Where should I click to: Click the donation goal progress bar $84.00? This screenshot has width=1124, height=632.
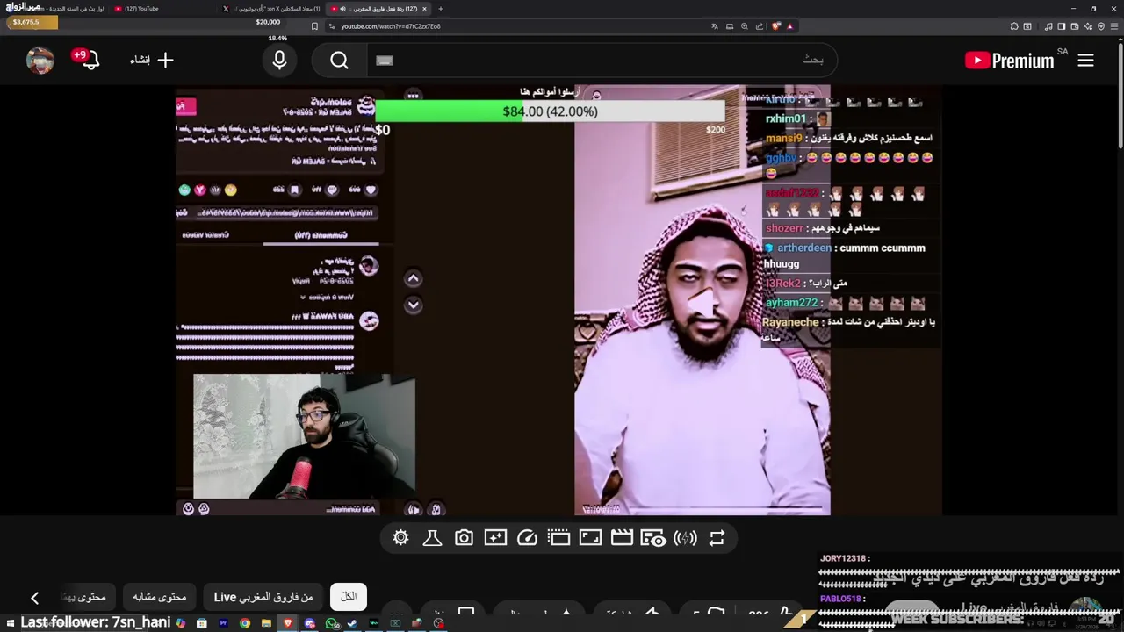pyautogui.click(x=550, y=111)
